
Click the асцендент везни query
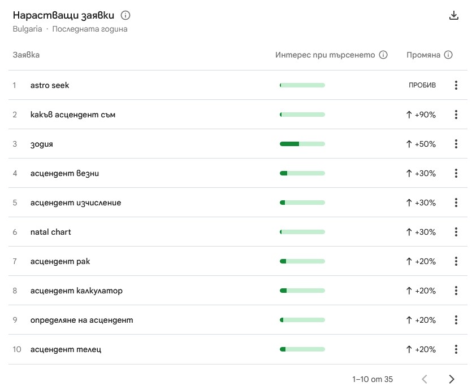pyautogui.click(x=64, y=173)
